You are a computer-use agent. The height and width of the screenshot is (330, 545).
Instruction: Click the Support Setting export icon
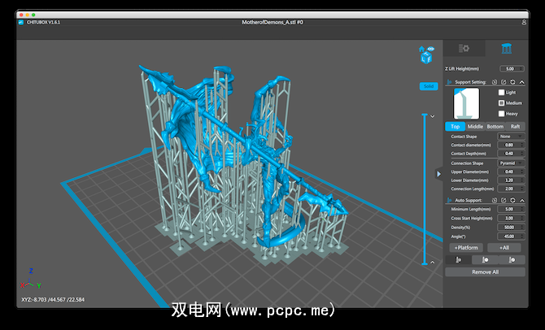tap(504, 82)
